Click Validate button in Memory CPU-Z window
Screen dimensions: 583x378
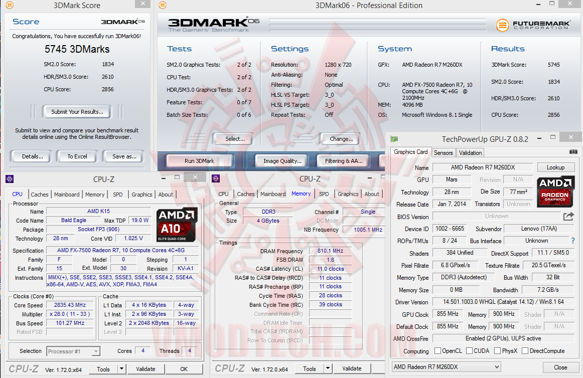[352, 368]
